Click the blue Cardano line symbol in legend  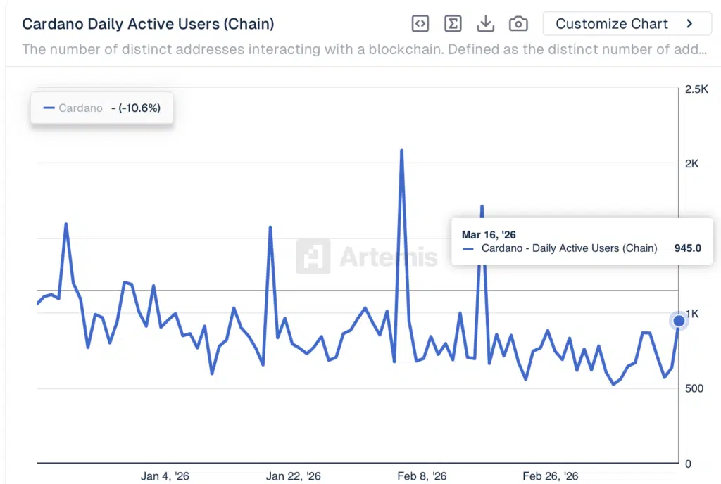click(x=49, y=108)
